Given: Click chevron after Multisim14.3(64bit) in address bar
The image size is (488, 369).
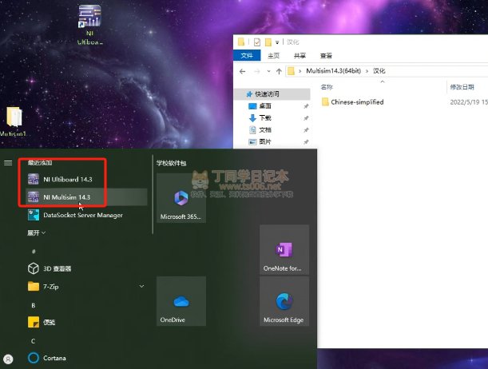Looking at the screenshot, I should coord(367,71).
